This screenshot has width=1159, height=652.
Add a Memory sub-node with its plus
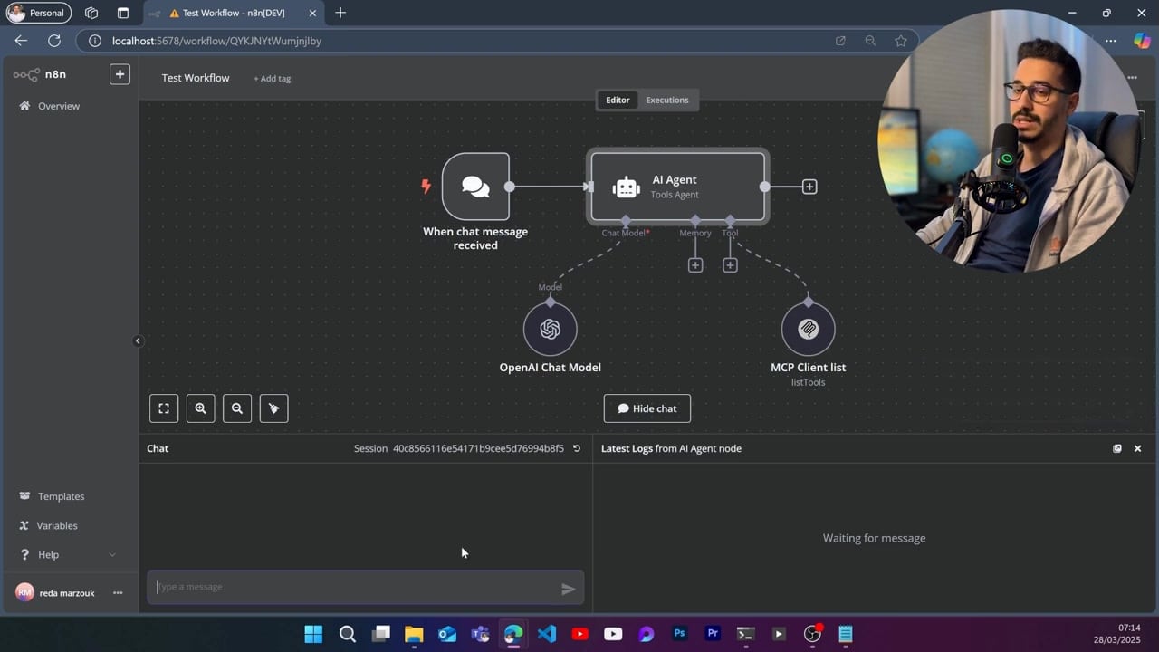point(695,265)
